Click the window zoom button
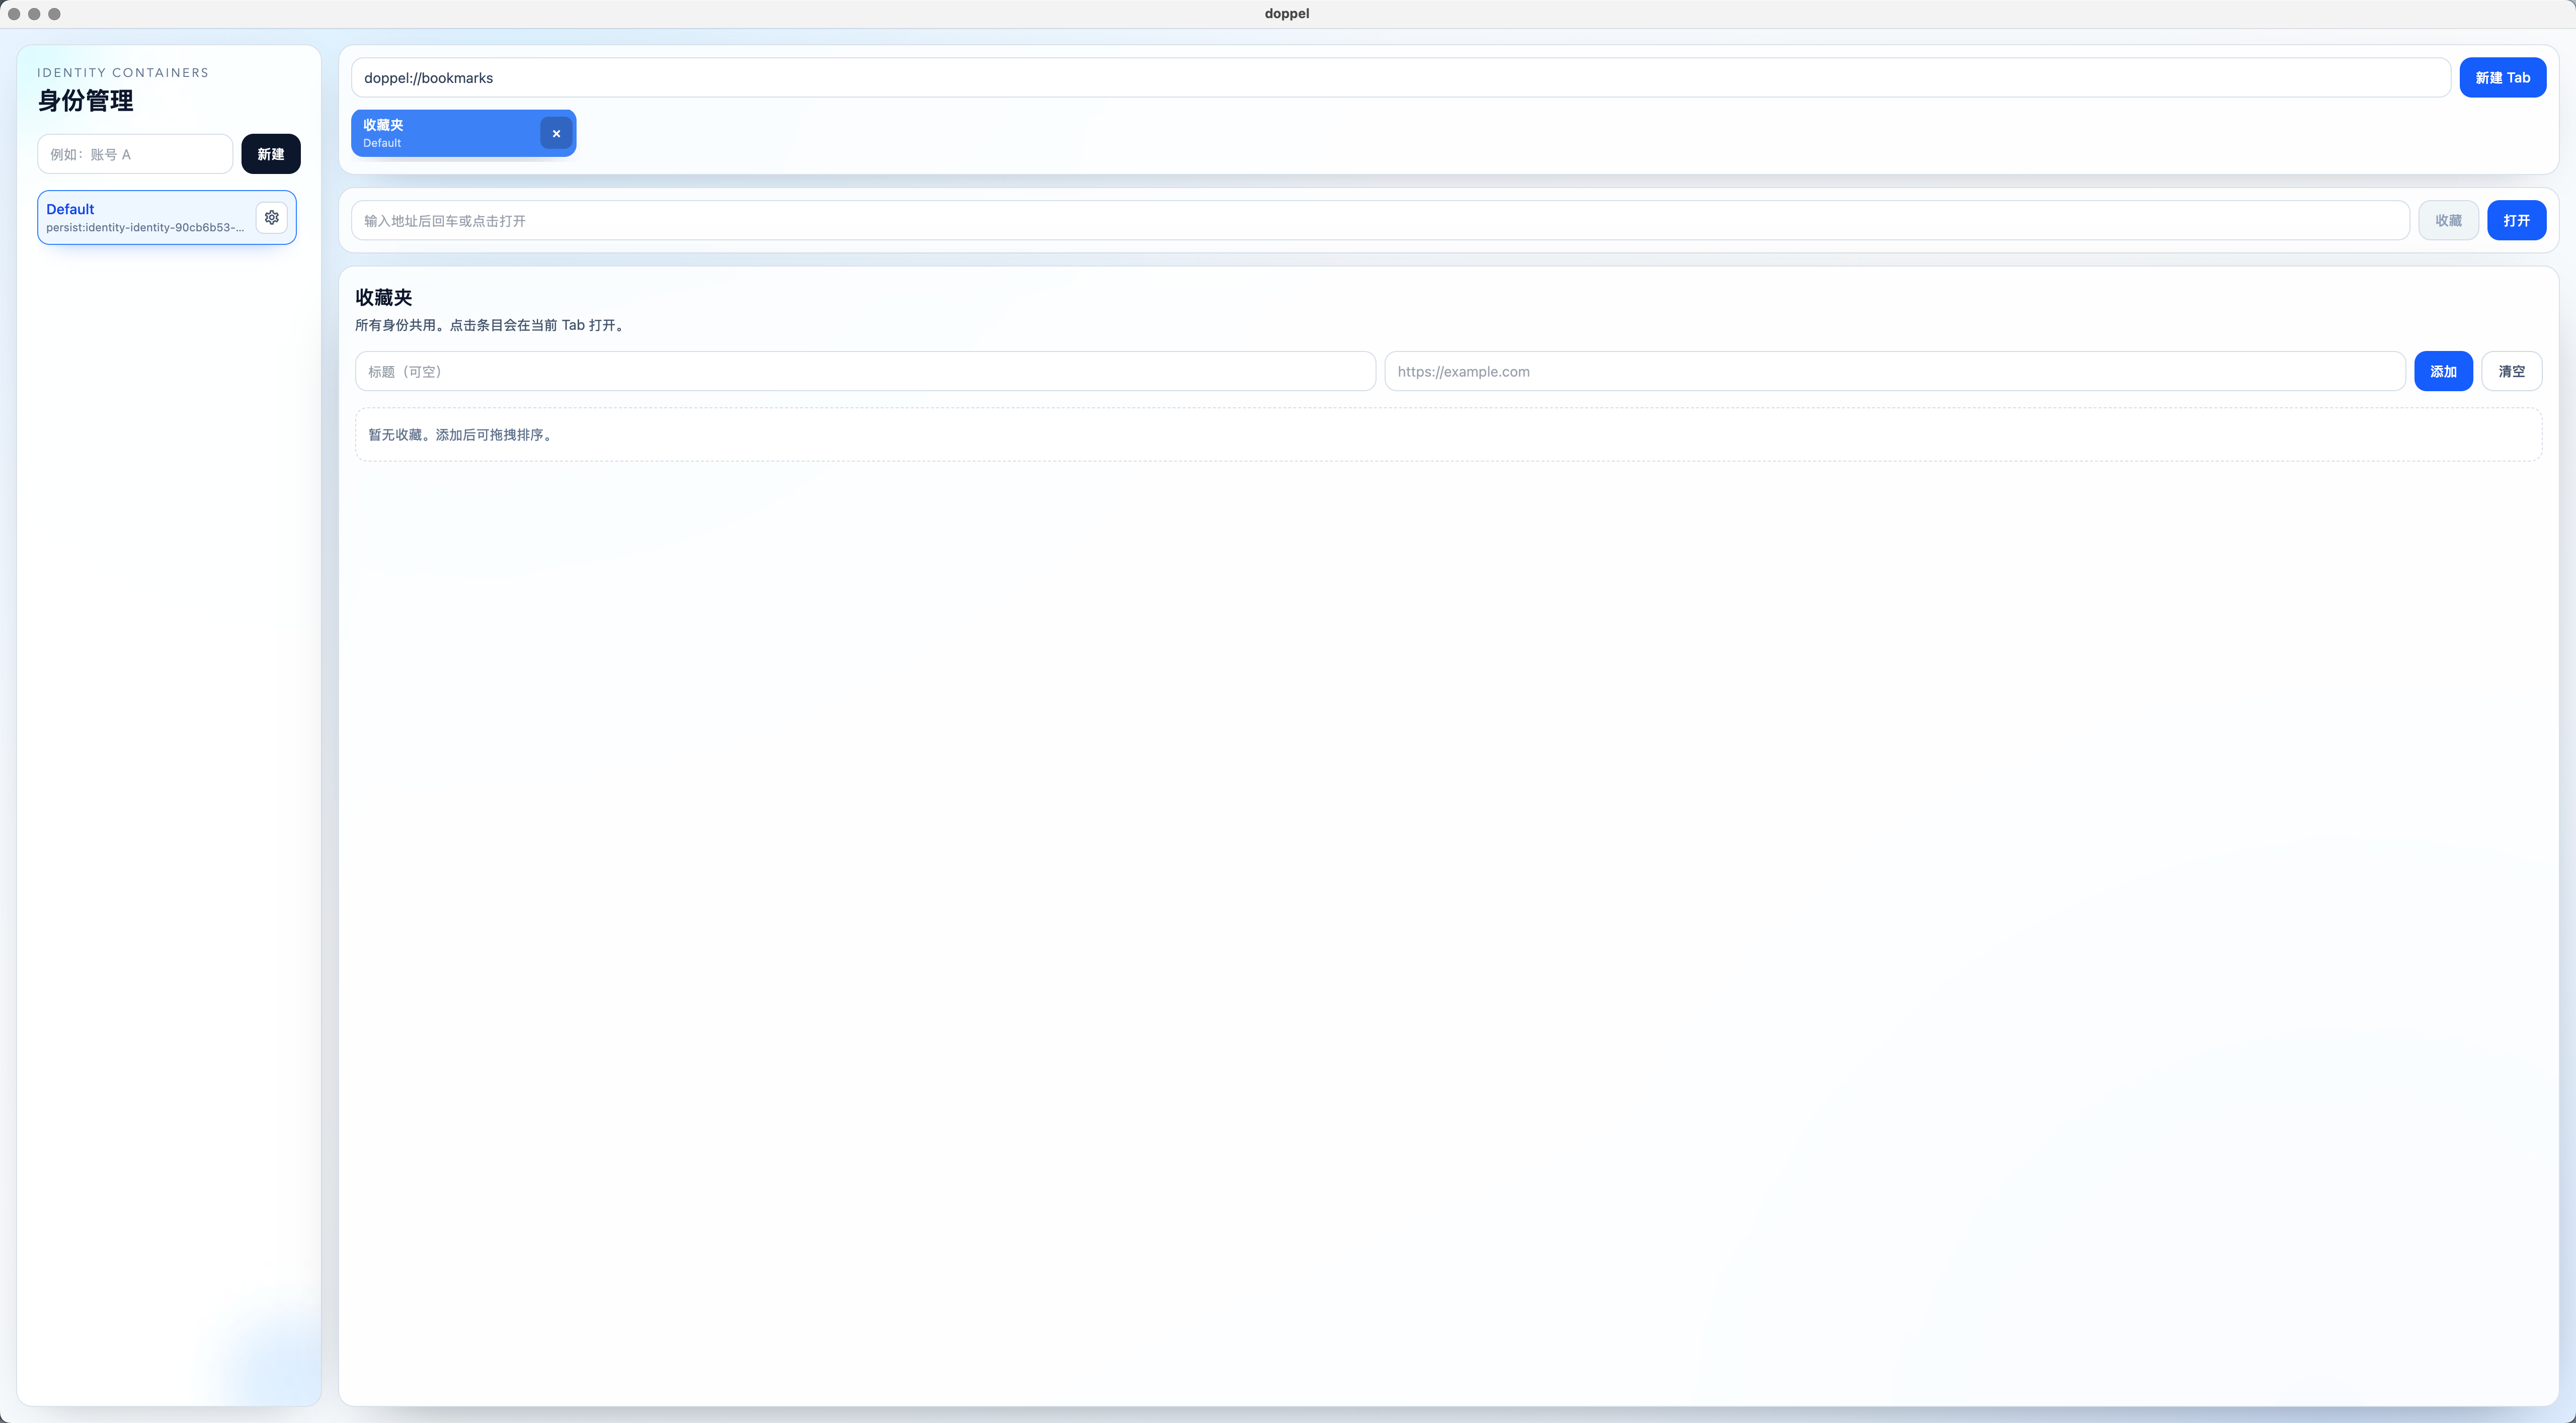This screenshot has height=1423, width=2576. (54, 13)
